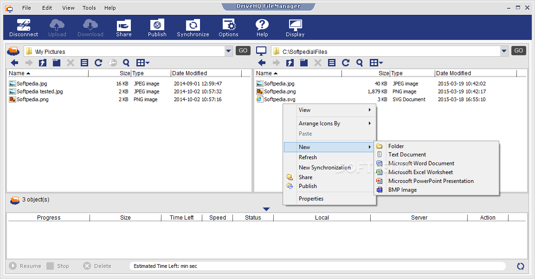The image size is (535, 279).
Task: Click the Display toolbar icon
Action: point(295,28)
